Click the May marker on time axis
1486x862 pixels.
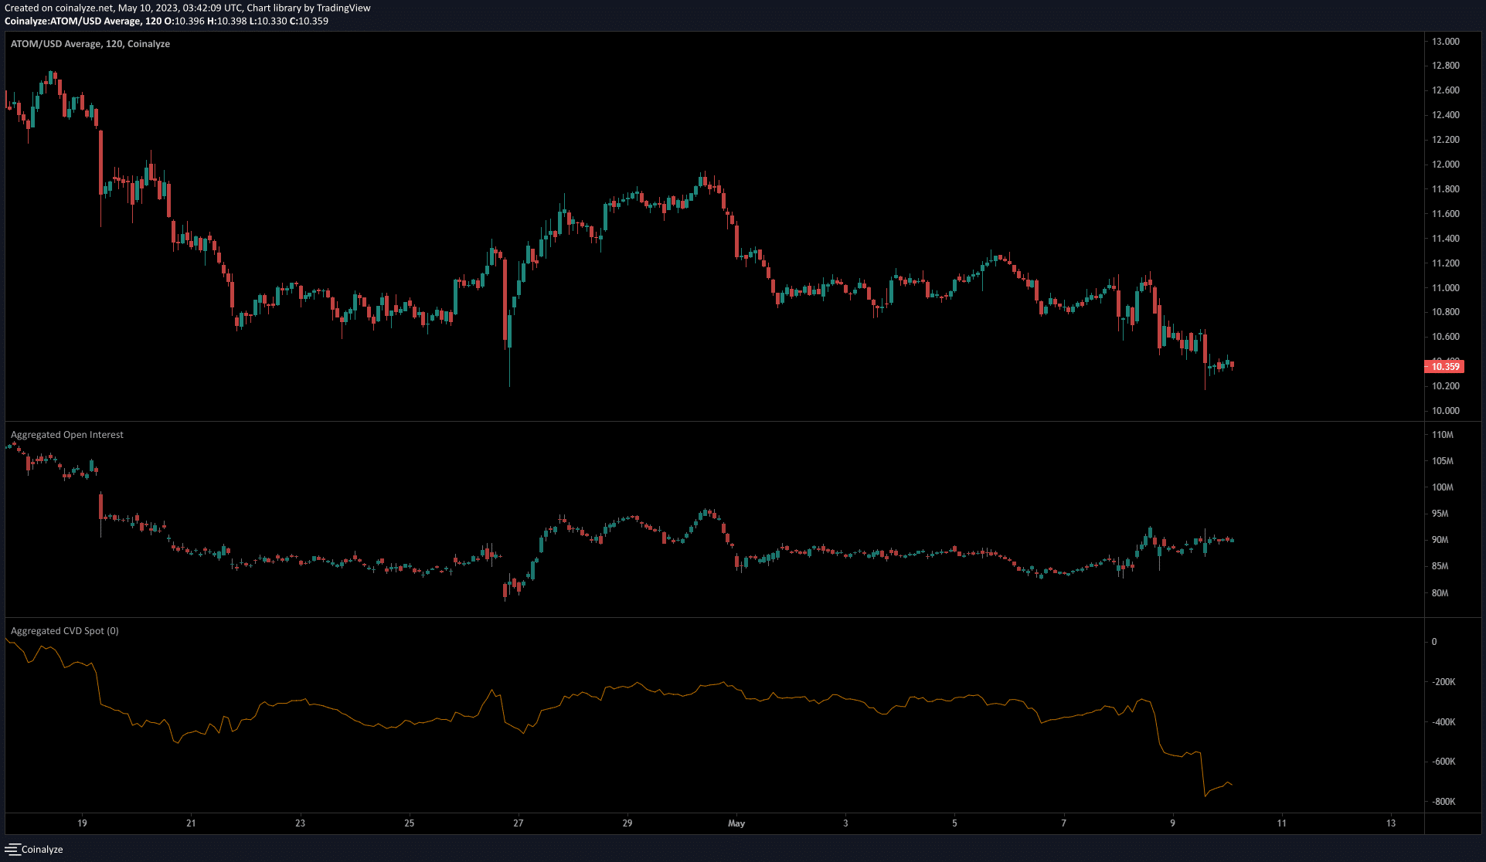[x=736, y=823]
